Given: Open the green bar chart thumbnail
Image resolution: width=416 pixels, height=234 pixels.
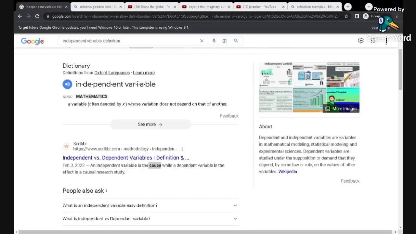Looking at the screenshot, I should (309, 100).
